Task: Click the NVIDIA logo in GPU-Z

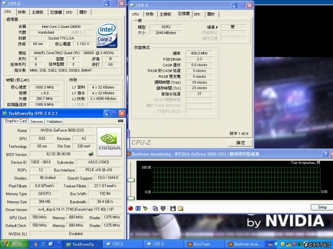Action: click(x=109, y=142)
